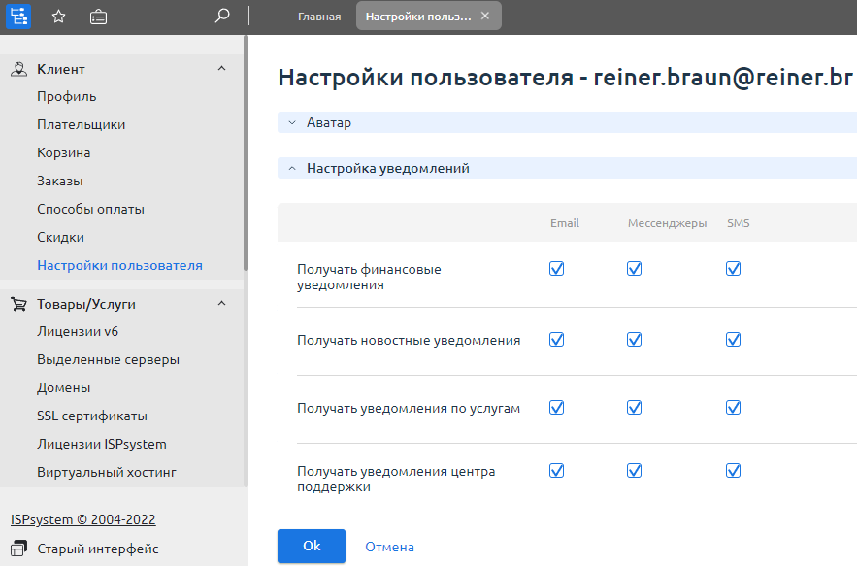Viewport: 857px width, 566px height.
Task: Disable Мессенджеры for уведомления по услугам
Action: coord(634,408)
